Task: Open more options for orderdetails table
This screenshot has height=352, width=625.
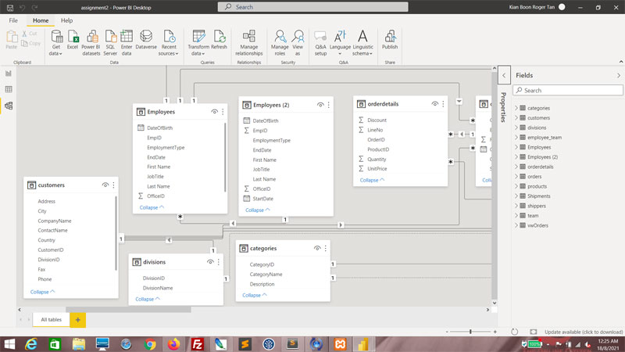Action: tap(443, 104)
